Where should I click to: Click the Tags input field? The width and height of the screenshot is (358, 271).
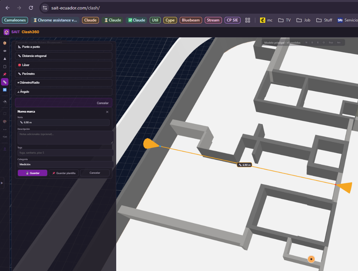click(x=65, y=153)
